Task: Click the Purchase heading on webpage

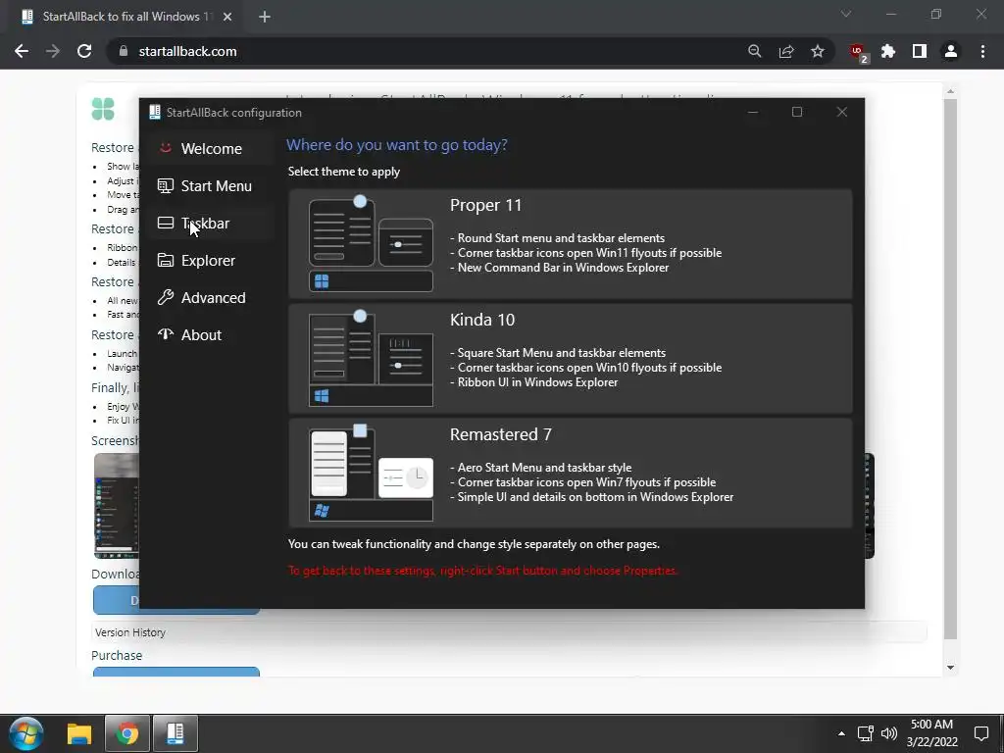Action: (x=117, y=655)
